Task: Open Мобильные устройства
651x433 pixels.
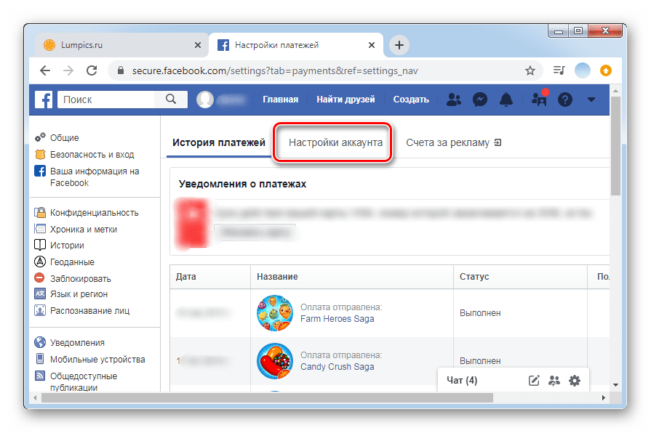Action: pyautogui.click(x=97, y=360)
